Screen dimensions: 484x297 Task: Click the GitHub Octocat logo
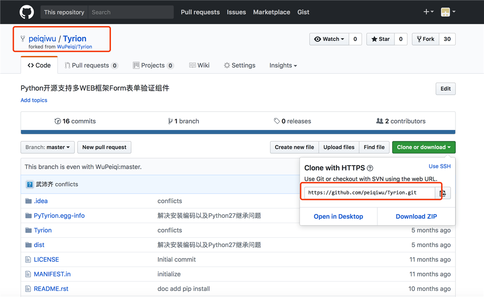pos(27,12)
